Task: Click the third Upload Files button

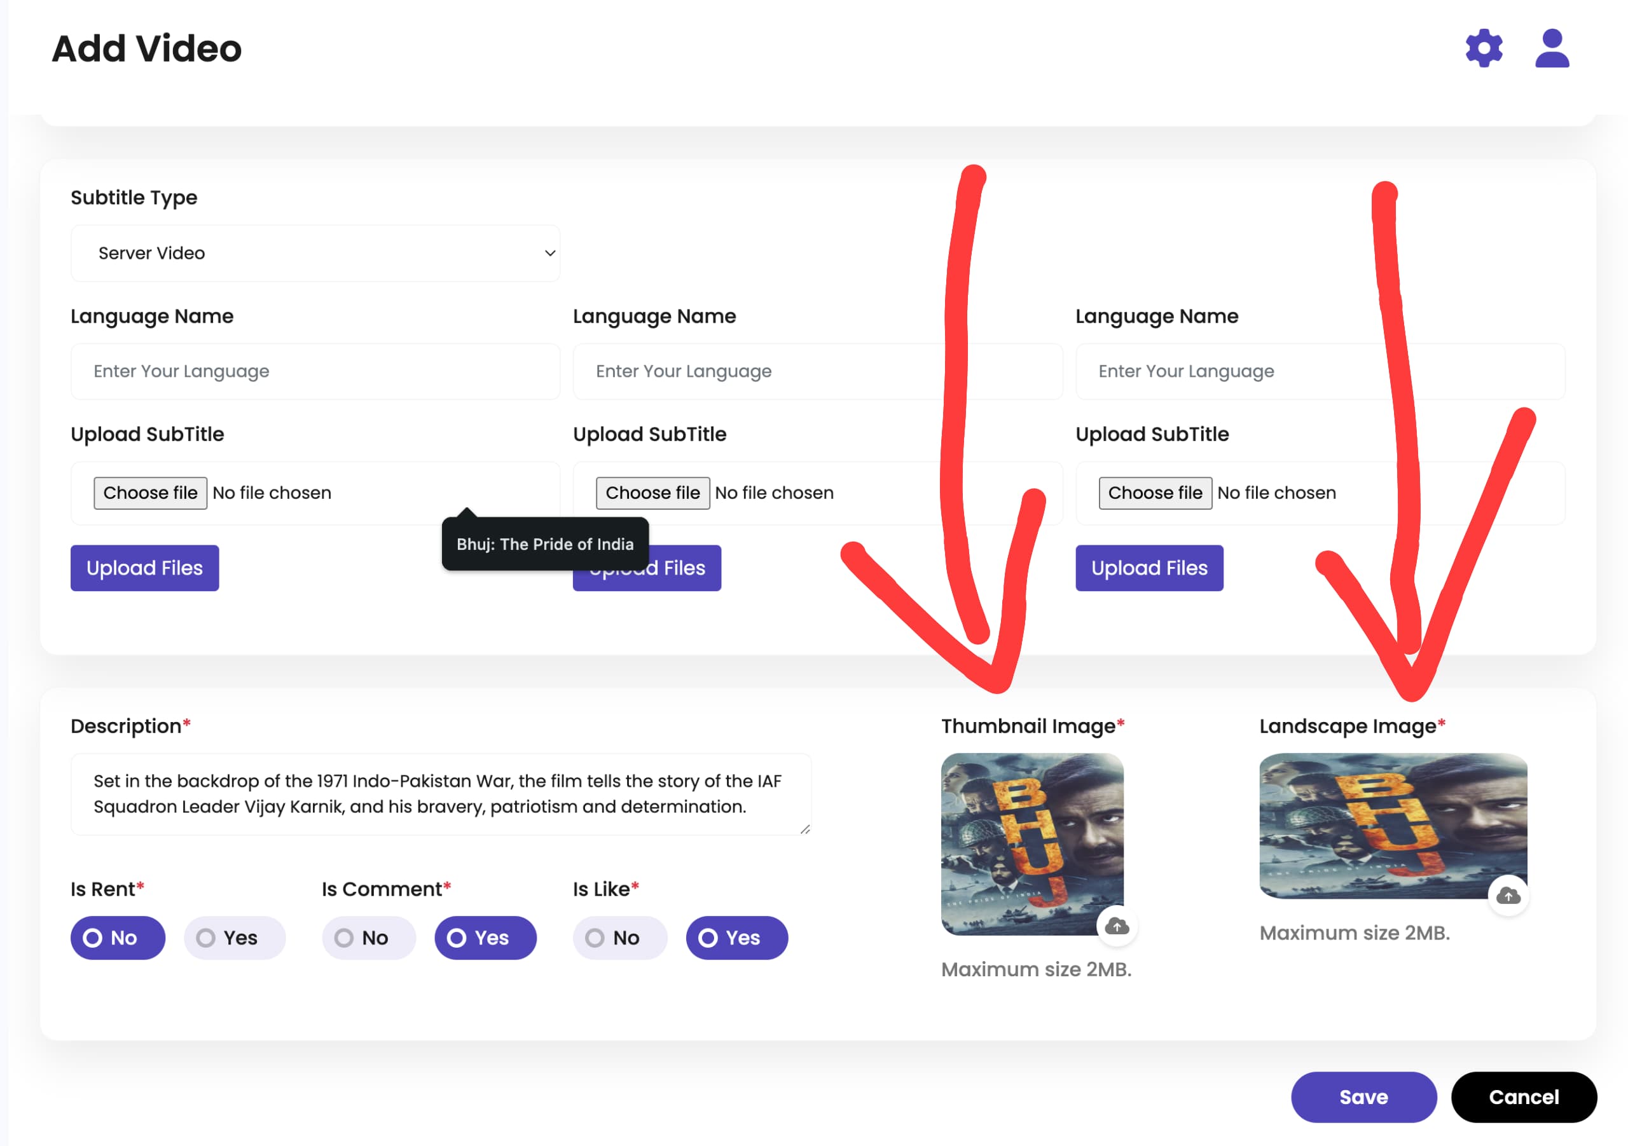Action: tap(1149, 568)
